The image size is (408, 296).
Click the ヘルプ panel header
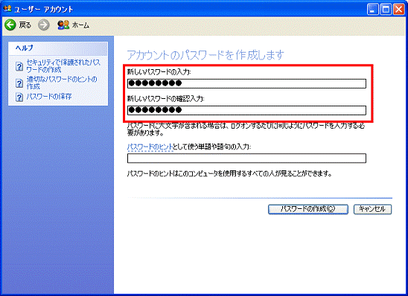tap(58, 48)
